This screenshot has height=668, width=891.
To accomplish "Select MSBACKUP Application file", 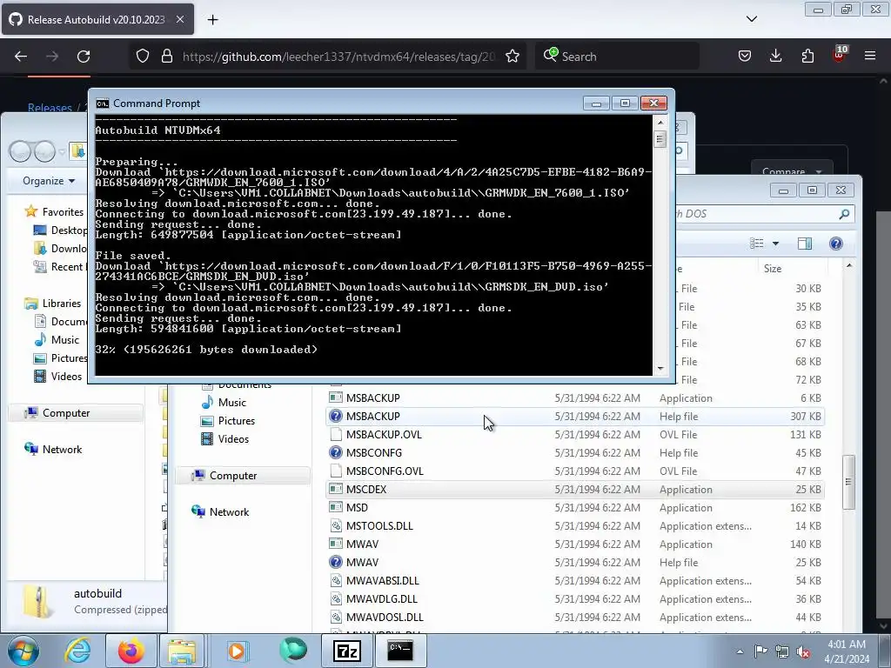I will [575, 398].
